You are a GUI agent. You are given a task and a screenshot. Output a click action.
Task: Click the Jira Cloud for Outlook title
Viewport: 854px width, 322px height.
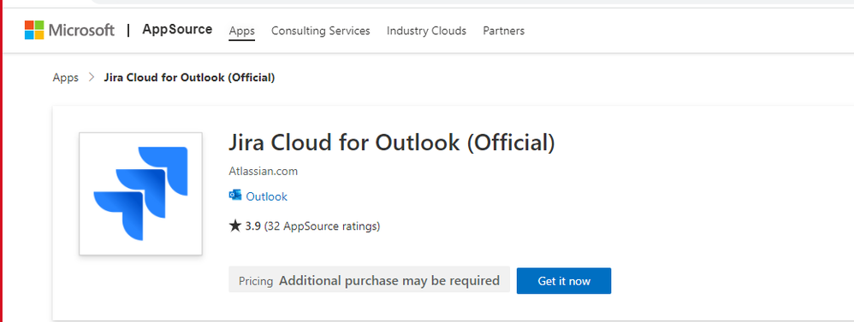tap(392, 143)
